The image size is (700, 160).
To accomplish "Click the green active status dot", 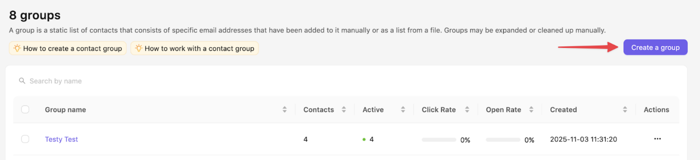I will [364, 139].
